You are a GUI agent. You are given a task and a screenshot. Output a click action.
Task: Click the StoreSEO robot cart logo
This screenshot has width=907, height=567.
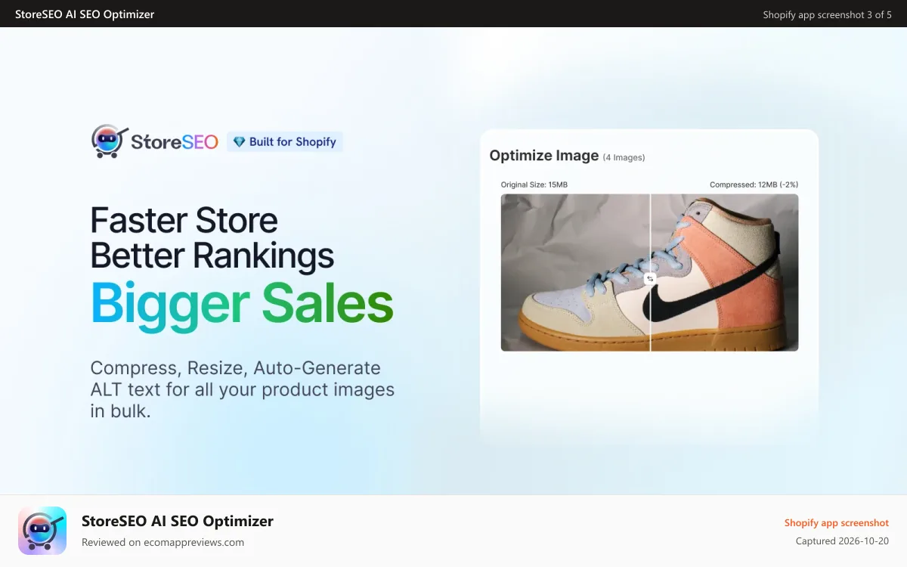pos(110,141)
